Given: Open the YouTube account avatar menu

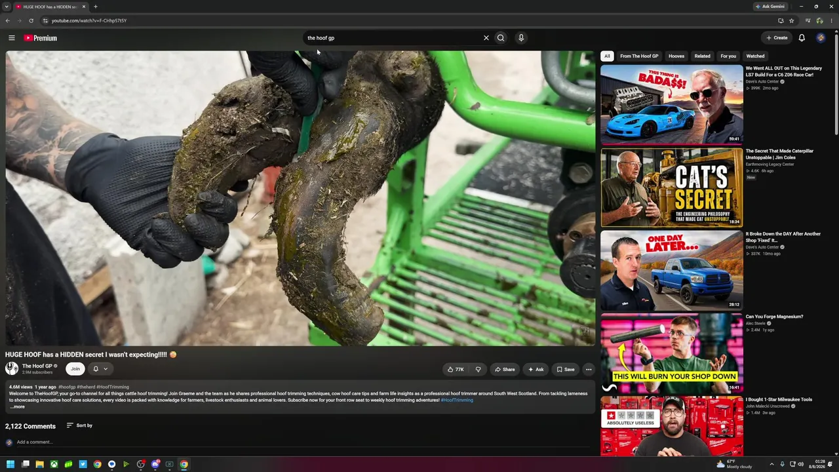Looking at the screenshot, I should (x=821, y=38).
